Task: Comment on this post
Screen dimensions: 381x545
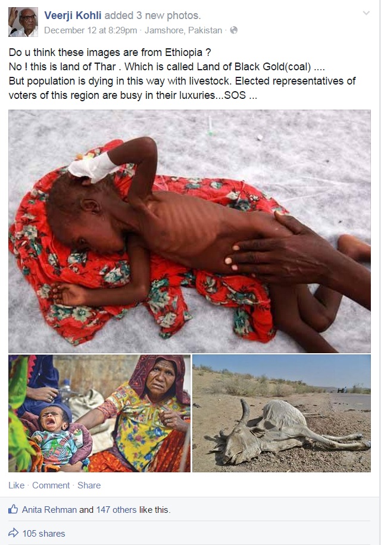Action: [51, 485]
